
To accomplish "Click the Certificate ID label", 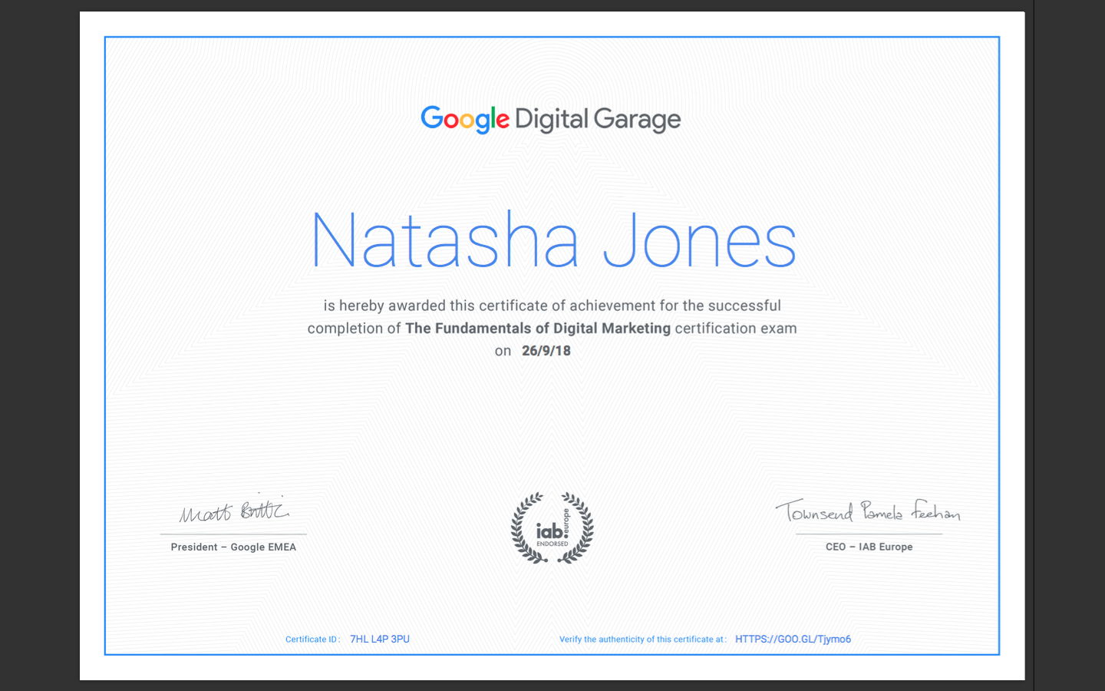I will 313,640.
